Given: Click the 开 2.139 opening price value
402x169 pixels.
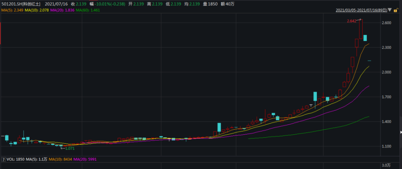Looking at the screenshot, I should [x=136, y=4].
